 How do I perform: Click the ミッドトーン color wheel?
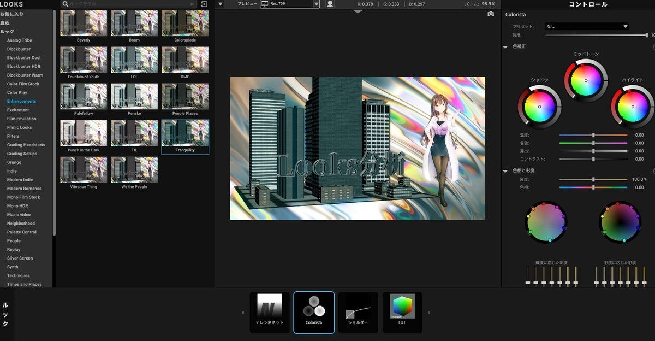pyautogui.click(x=586, y=80)
